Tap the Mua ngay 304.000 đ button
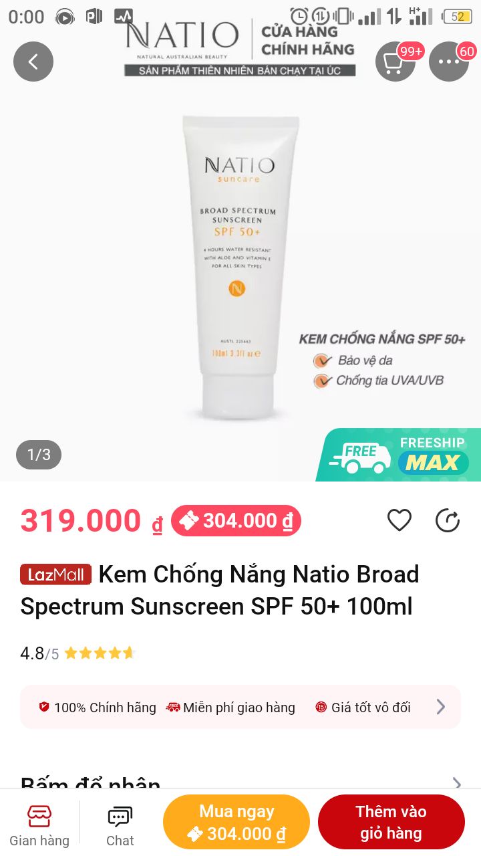481x856 pixels. (236, 823)
